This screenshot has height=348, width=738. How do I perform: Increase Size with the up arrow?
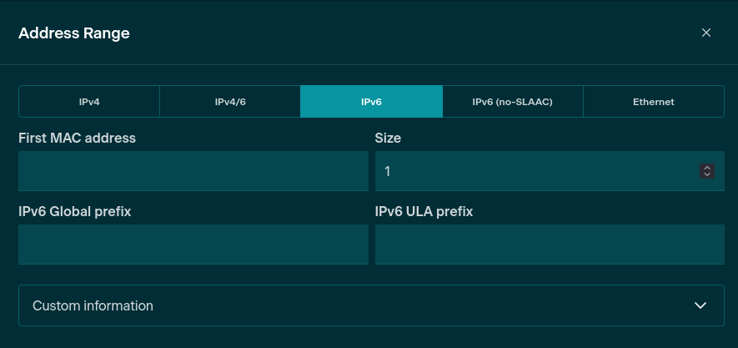click(707, 168)
